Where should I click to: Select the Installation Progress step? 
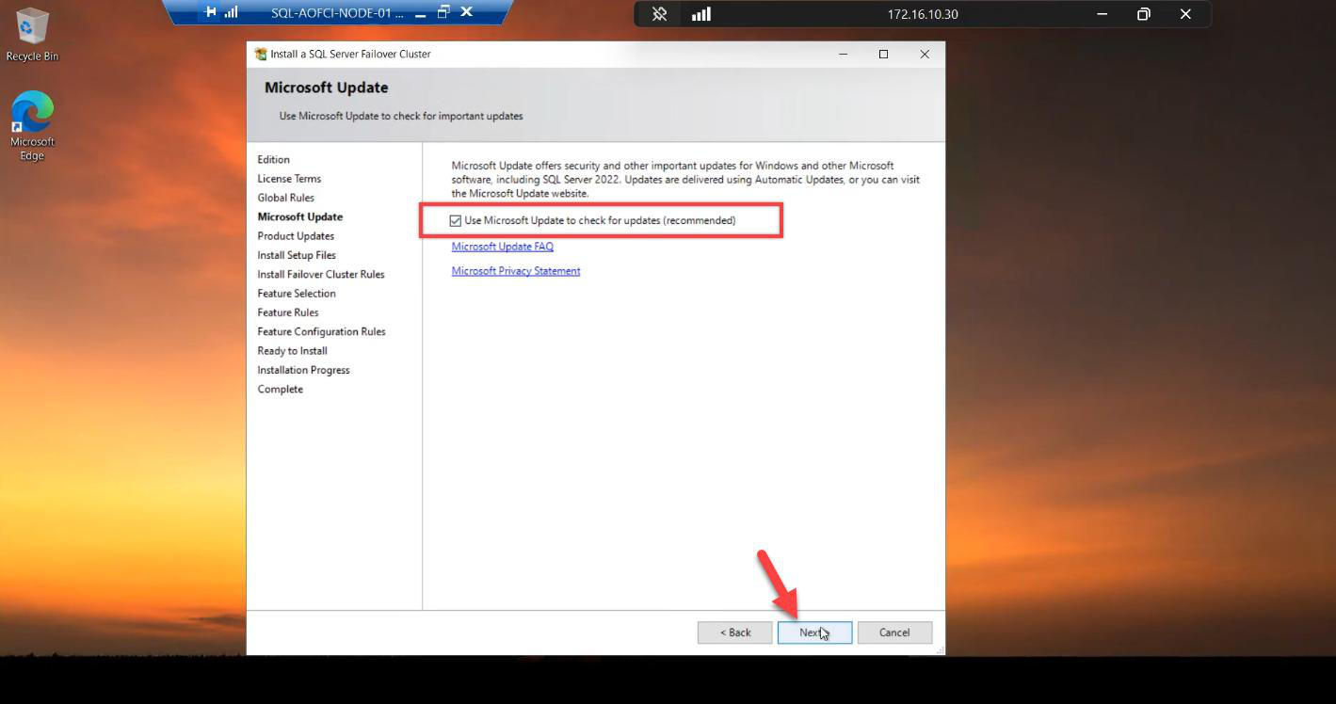tap(303, 370)
